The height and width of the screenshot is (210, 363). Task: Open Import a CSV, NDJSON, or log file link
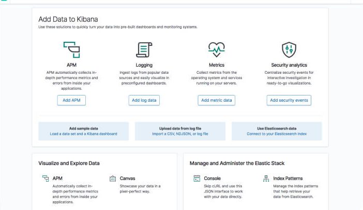pyautogui.click(x=180, y=134)
